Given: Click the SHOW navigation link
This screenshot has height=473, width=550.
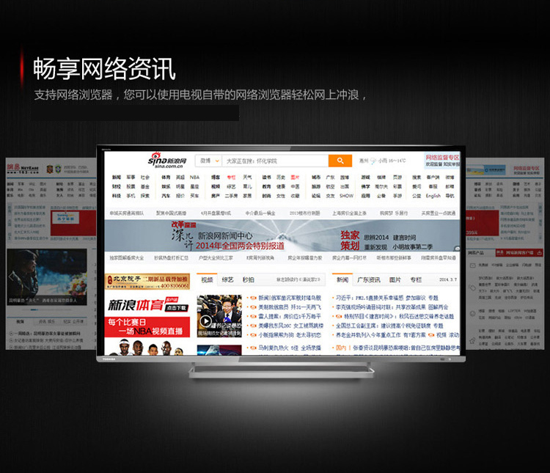Looking at the screenshot, I should [x=346, y=196].
